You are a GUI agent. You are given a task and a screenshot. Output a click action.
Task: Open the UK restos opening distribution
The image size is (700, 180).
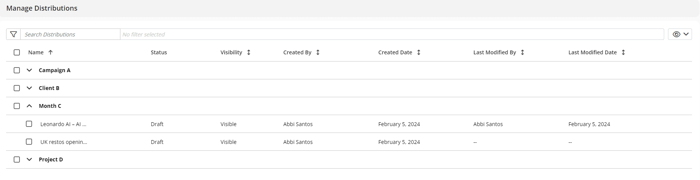pos(64,142)
